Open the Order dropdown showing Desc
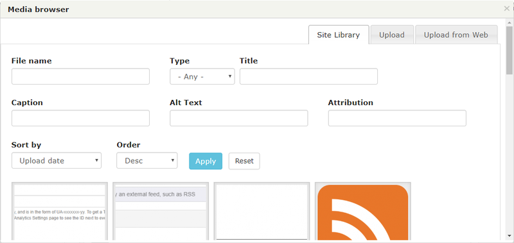 147,160
